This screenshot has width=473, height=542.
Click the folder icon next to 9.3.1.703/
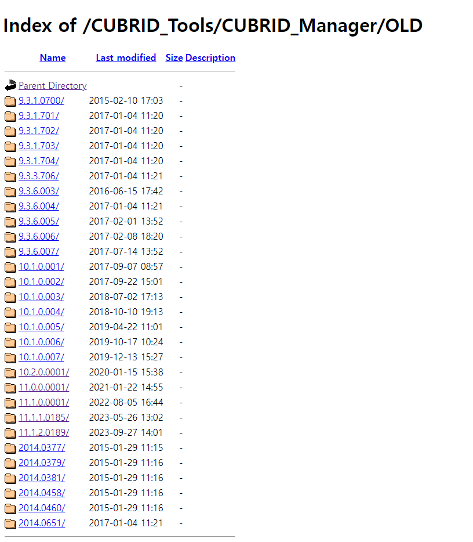(10, 147)
